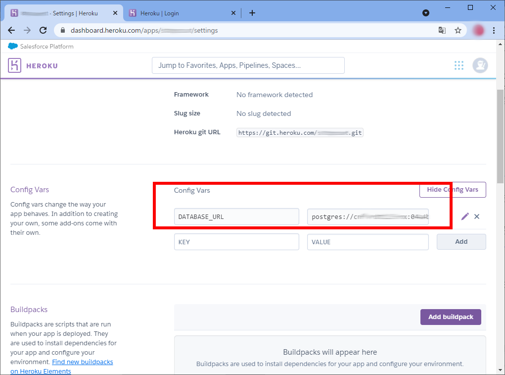Open a new browser tab

252,13
